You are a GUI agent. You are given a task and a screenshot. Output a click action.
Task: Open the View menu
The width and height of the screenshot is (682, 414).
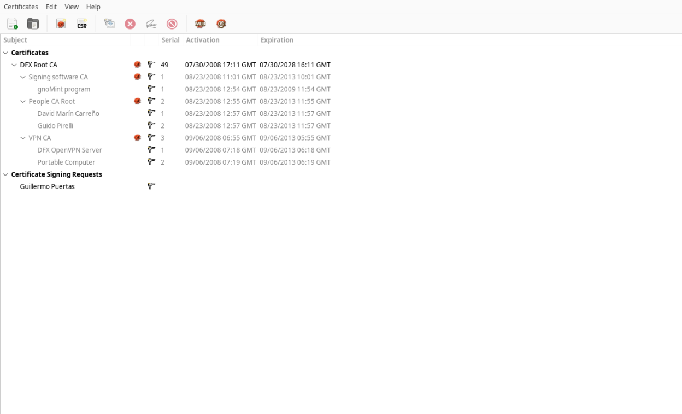(x=72, y=7)
